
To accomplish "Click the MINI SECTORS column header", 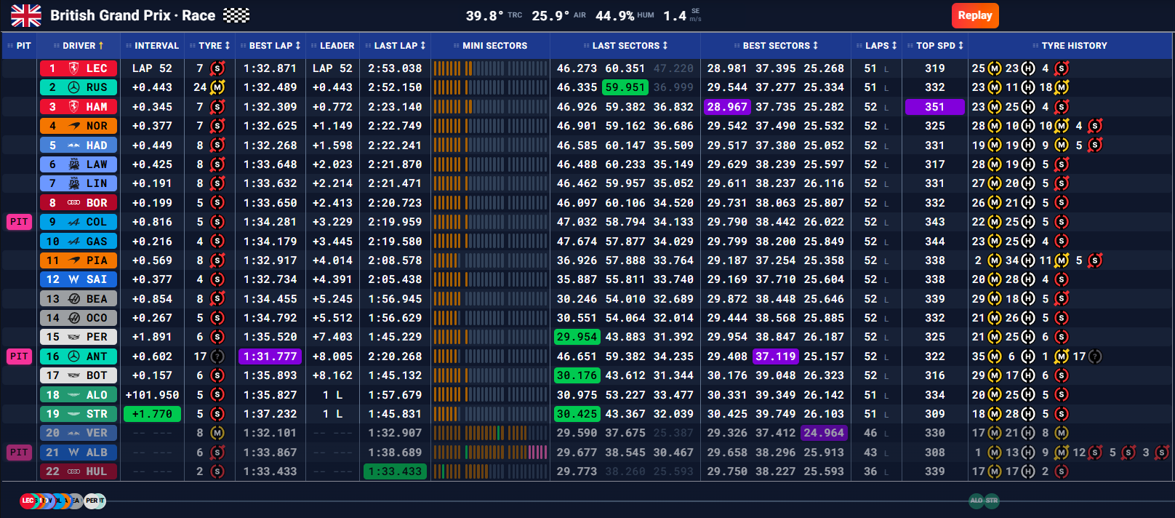I will tap(490, 46).
